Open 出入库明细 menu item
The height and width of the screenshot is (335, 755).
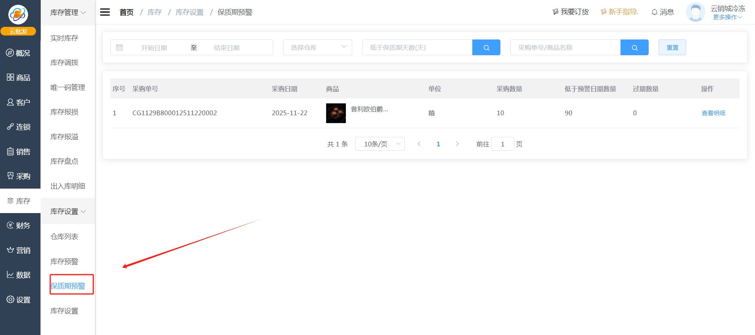pyautogui.click(x=68, y=186)
